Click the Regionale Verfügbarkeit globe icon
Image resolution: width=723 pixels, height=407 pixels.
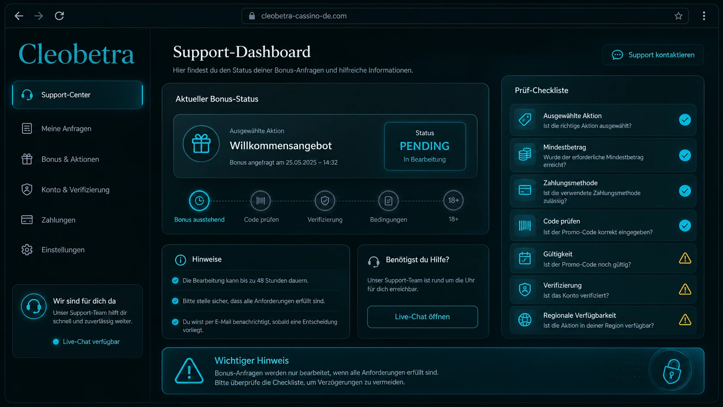[x=525, y=320]
